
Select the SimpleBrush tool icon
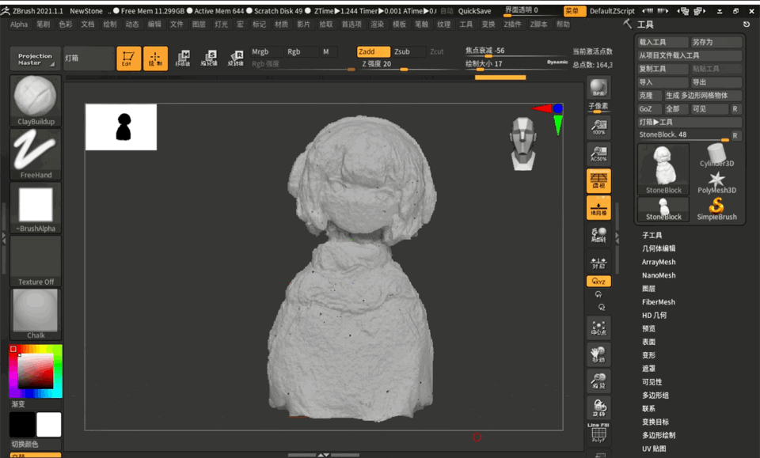pos(716,209)
